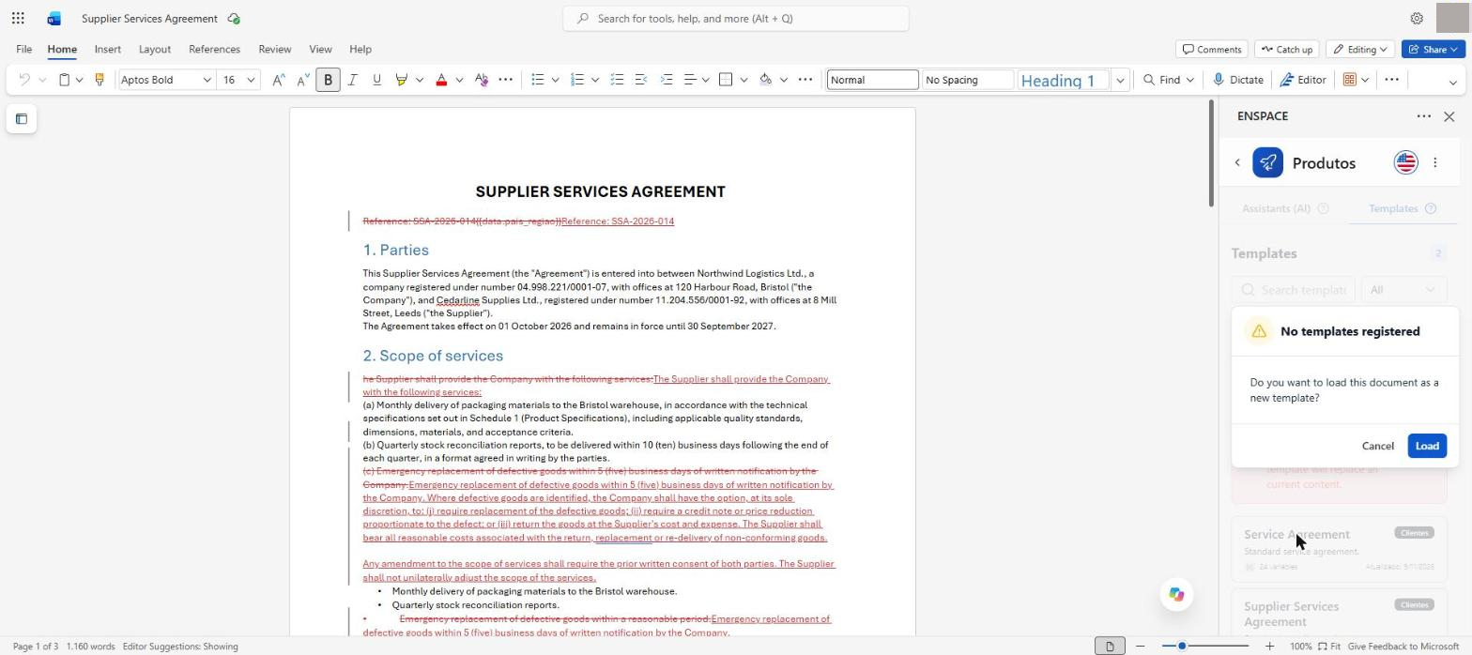Open ENSPACE pane options ellipsis
Image resolution: width=1472 pixels, height=655 pixels.
point(1423,116)
